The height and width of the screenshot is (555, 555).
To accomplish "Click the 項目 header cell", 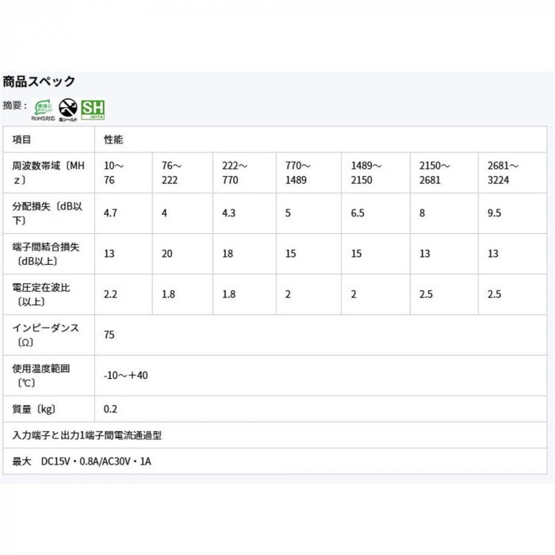I will (49, 140).
